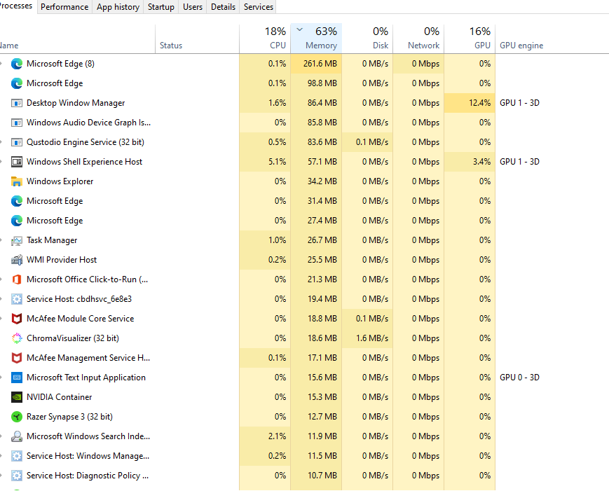
Task: Sort by the Disk column header
Action: click(x=367, y=38)
